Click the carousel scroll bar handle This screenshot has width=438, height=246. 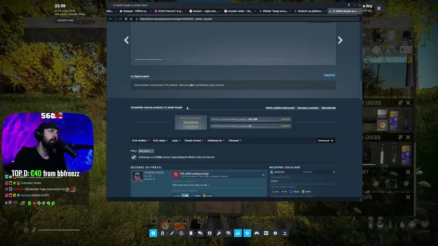148,59
